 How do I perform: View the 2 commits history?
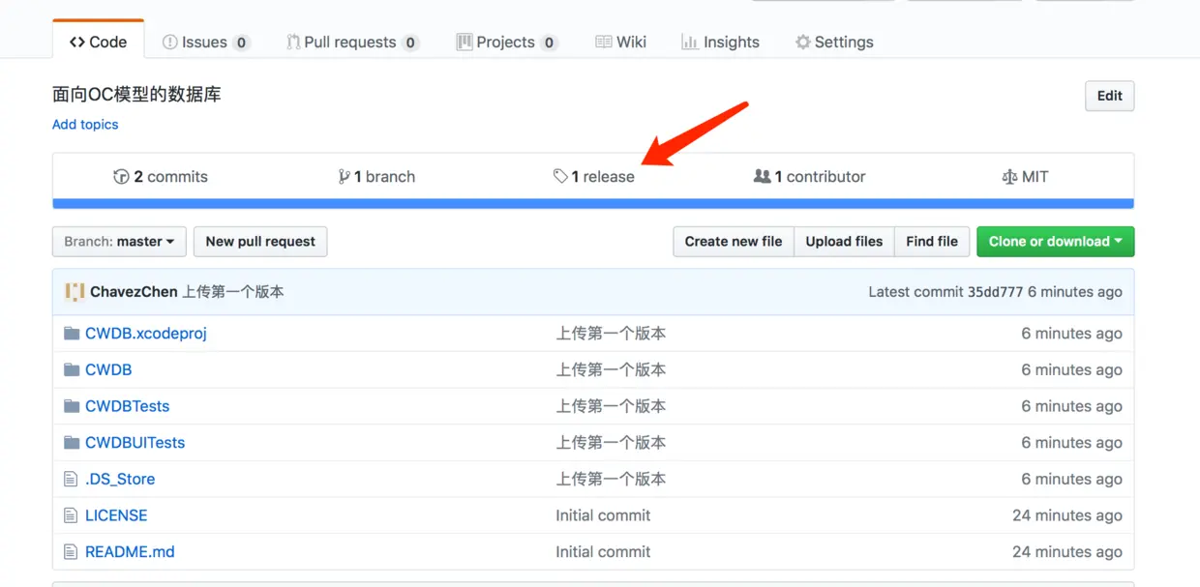click(x=161, y=177)
